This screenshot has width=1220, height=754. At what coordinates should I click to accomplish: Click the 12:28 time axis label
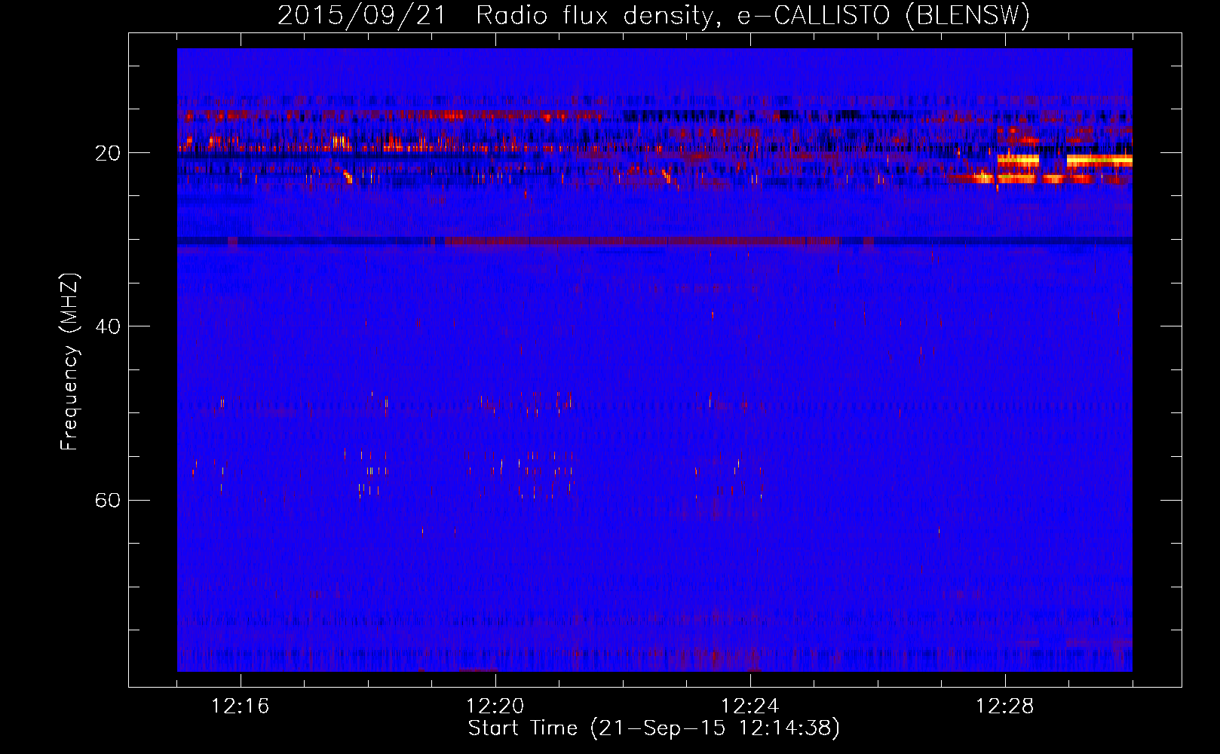1005,706
